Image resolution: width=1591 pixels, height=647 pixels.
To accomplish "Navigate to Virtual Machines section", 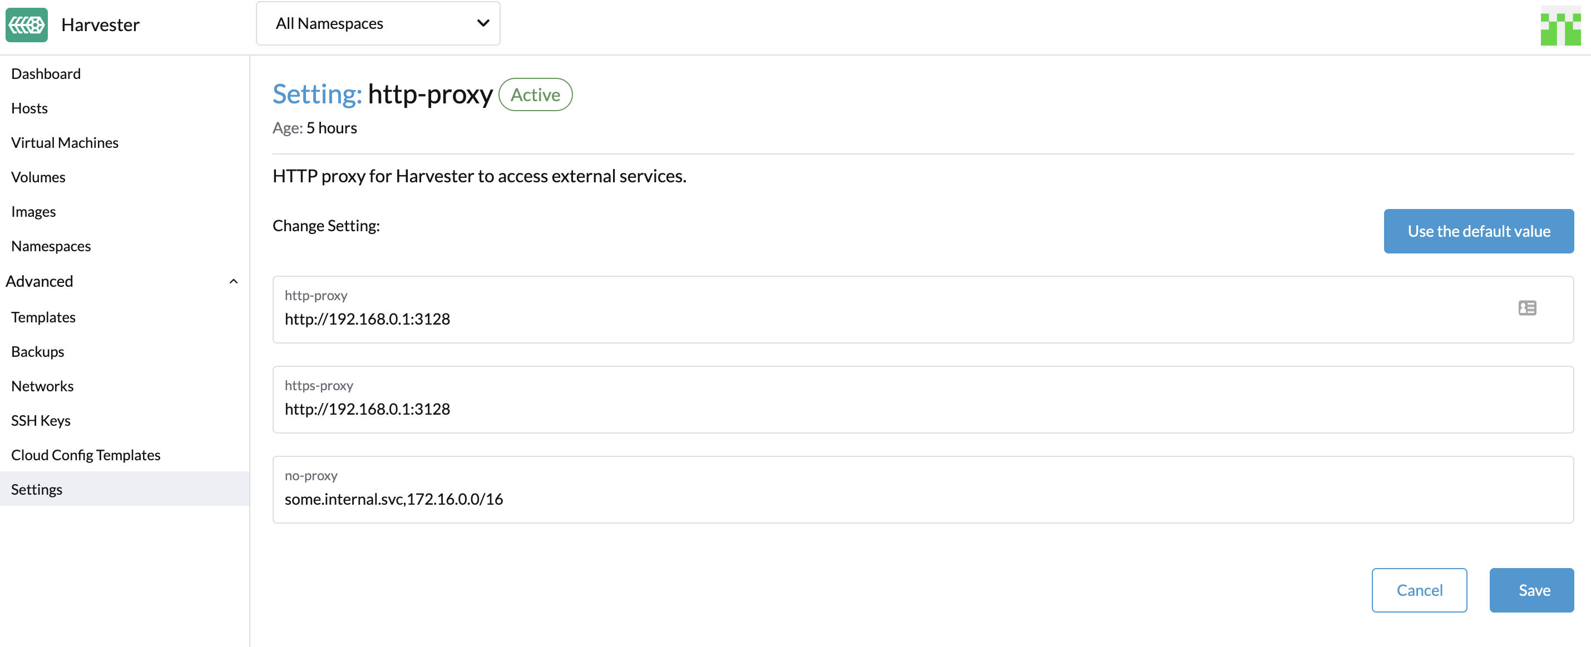I will click(x=64, y=142).
